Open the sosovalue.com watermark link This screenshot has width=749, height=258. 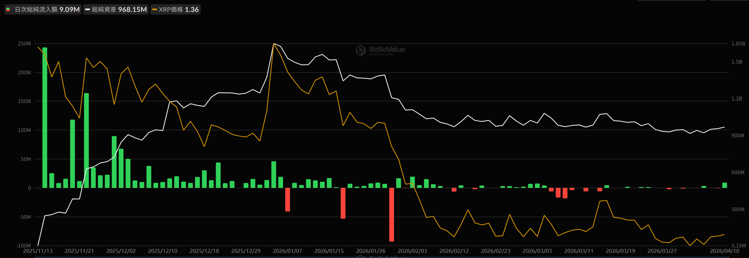coord(381,54)
